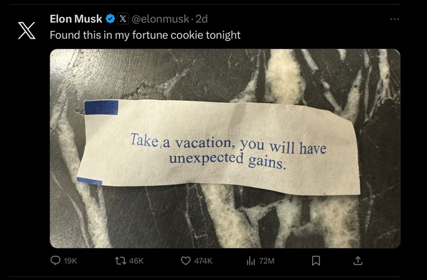Click the blue verified checkmark badge
This screenshot has width=427, height=280.
[110, 19]
